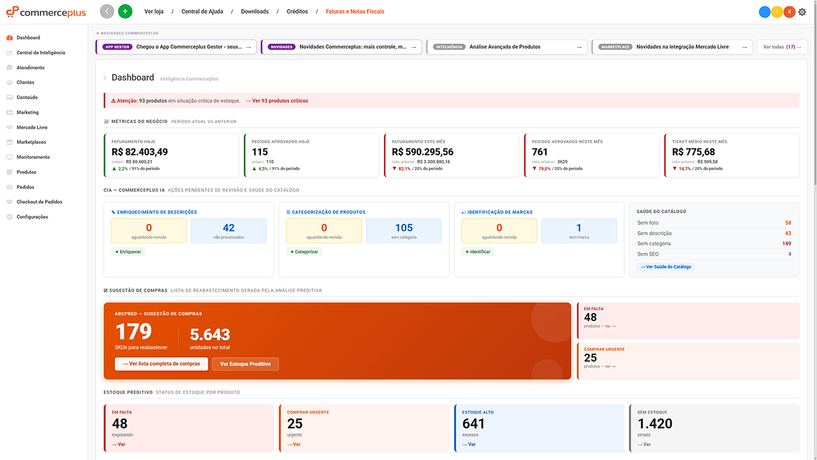The width and height of the screenshot is (817, 460).
Task: Click the green plus circle button
Action: pyautogui.click(x=125, y=12)
